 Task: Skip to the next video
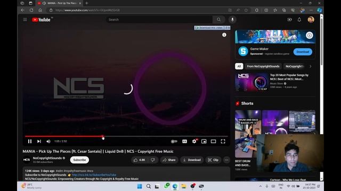(39, 142)
